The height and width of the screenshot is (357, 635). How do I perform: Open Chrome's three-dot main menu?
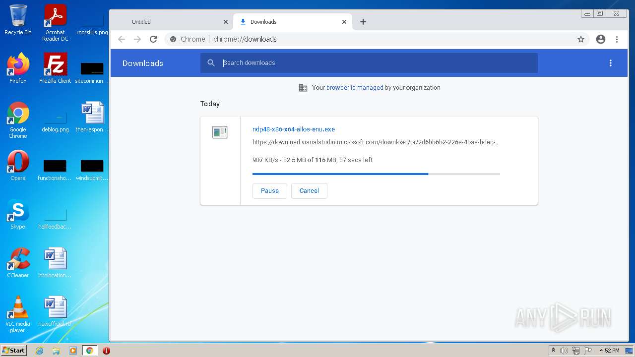[x=617, y=39]
